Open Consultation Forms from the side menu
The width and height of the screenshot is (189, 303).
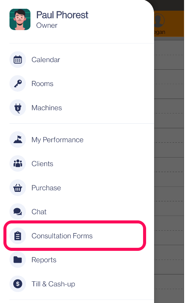62,236
